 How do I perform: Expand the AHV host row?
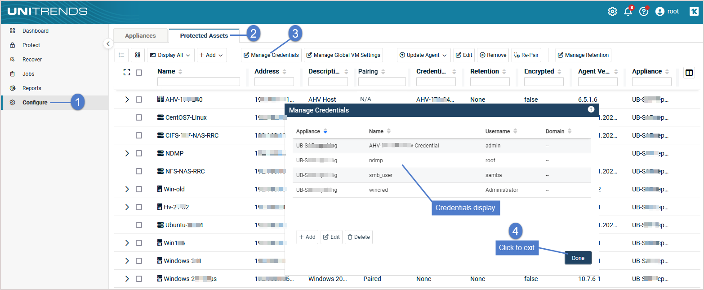pyautogui.click(x=127, y=100)
